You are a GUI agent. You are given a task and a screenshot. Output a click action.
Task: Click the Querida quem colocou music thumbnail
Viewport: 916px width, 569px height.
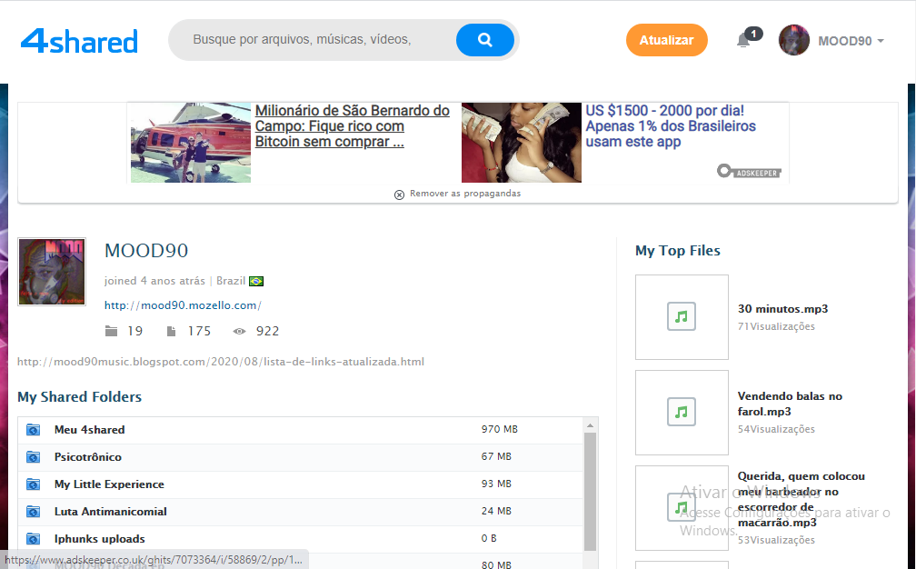tap(682, 508)
